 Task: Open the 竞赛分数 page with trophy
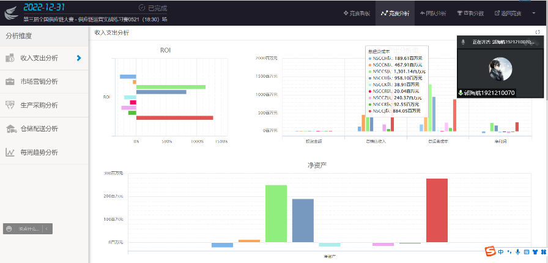(x=470, y=13)
